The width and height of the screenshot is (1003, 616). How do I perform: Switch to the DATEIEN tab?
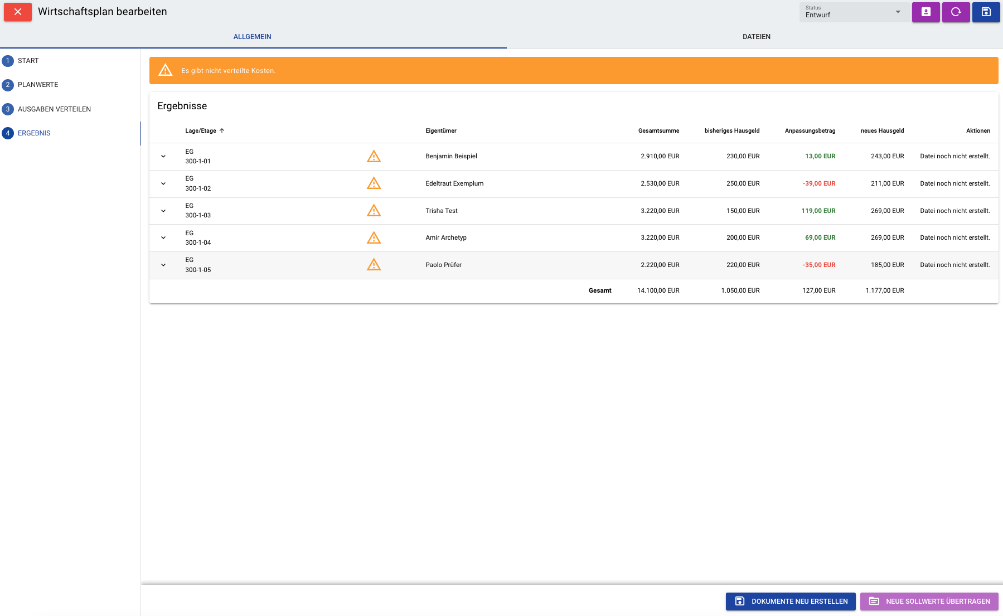[x=757, y=37]
